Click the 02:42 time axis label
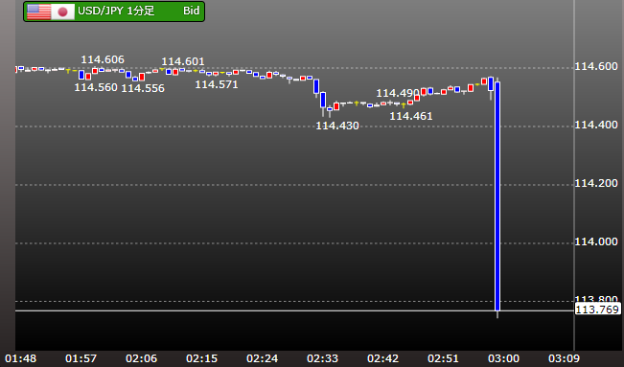This screenshot has height=367, width=624. click(x=382, y=358)
